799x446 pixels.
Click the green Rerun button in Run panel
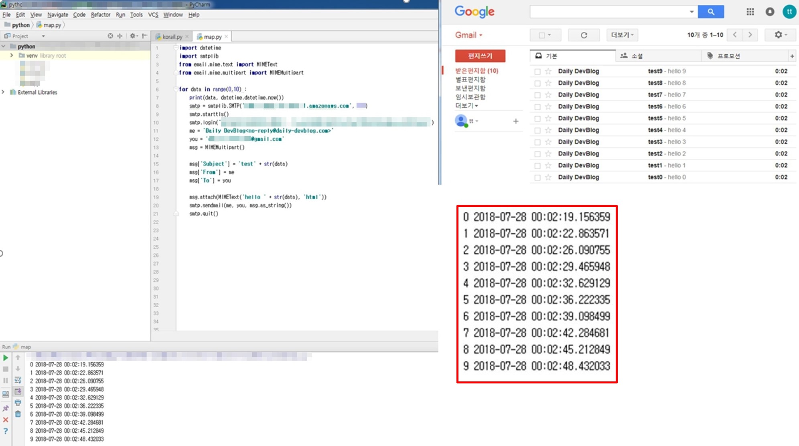[x=6, y=357]
